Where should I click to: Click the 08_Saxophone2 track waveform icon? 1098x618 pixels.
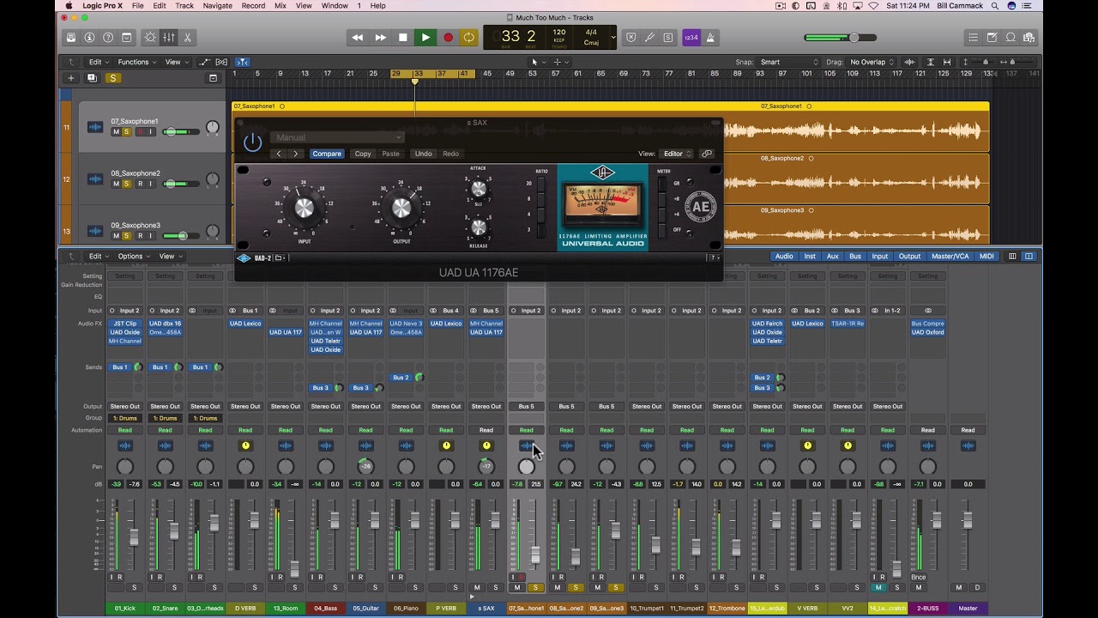(94, 179)
